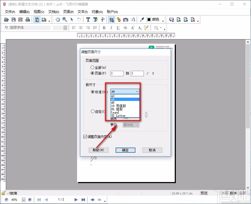251x204 pixels.
Task: Select the text edit tool
Action: click(x=88, y=19)
